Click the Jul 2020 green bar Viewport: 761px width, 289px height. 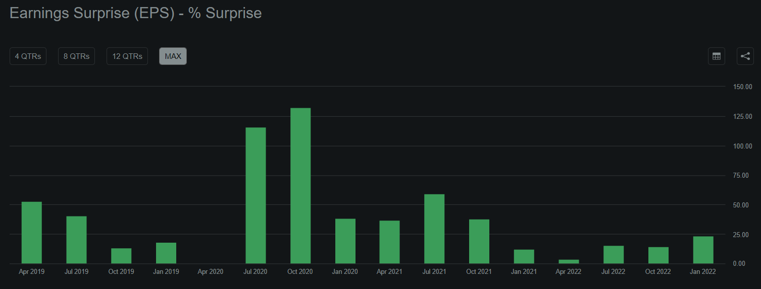point(256,195)
